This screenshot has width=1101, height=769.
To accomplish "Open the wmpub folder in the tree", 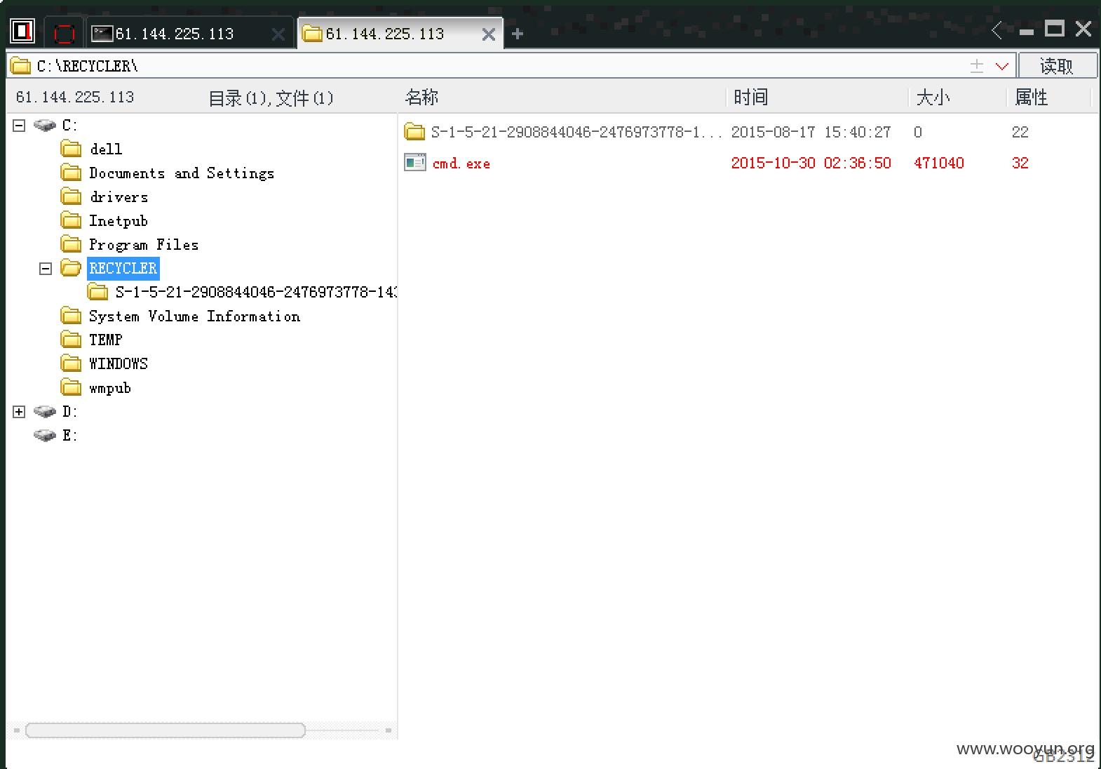I will (x=110, y=388).
